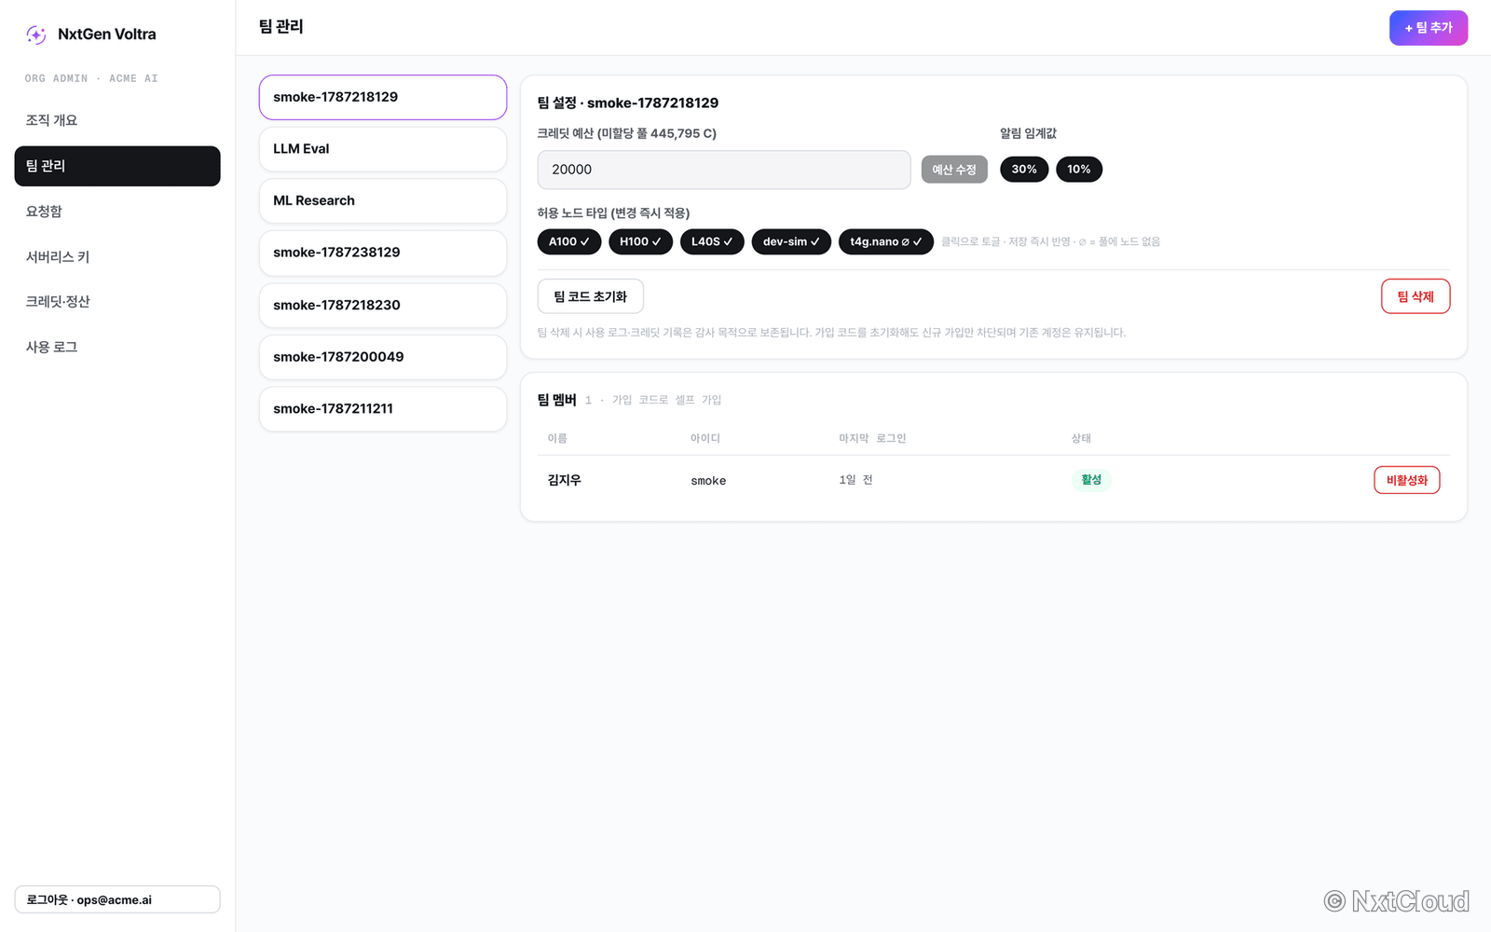Toggle L40S node type
The width and height of the screenshot is (1491, 932).
point(712,241)
